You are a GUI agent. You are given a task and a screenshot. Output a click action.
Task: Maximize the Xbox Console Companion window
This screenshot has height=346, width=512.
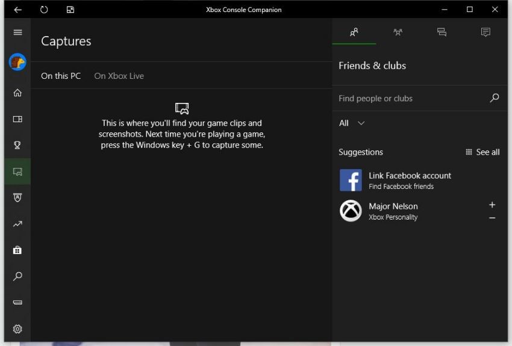coord(470,10)
